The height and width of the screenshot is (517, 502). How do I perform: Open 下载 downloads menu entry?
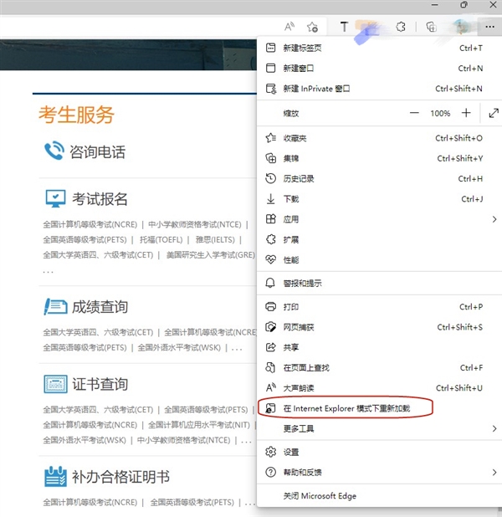click(379, 199)
